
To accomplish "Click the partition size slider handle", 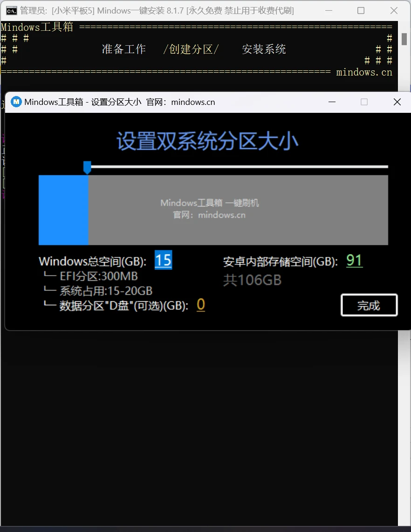I will point(87,166).
